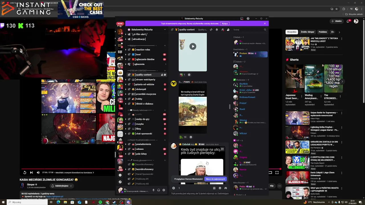
Task: Play the Israel travel meme video
Action: (193, 108)
